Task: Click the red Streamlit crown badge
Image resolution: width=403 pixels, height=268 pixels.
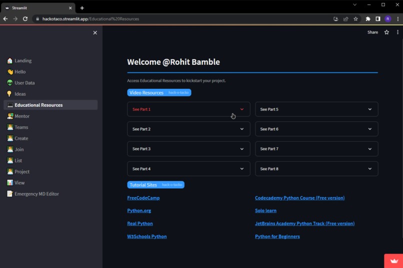Action: click(393, 261)
